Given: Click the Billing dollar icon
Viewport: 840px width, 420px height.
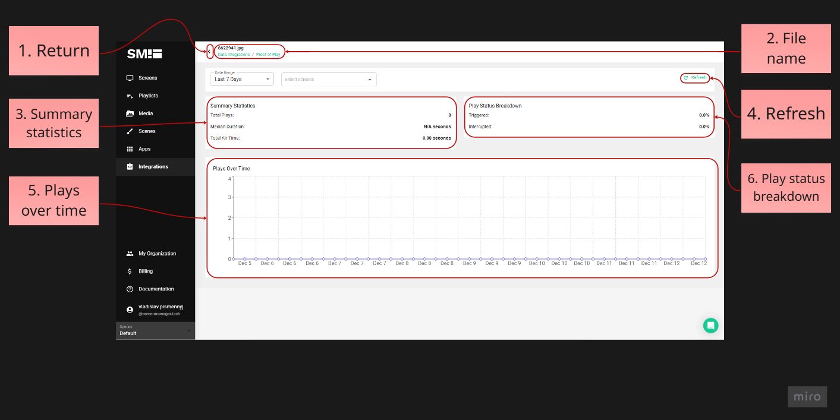Looking at the screenshot, I should [130, 271].
